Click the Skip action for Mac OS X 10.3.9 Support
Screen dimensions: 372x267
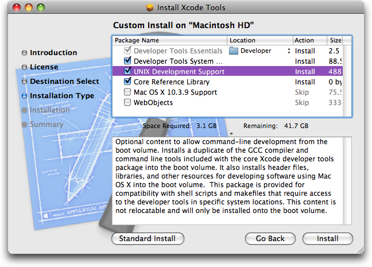302,92
